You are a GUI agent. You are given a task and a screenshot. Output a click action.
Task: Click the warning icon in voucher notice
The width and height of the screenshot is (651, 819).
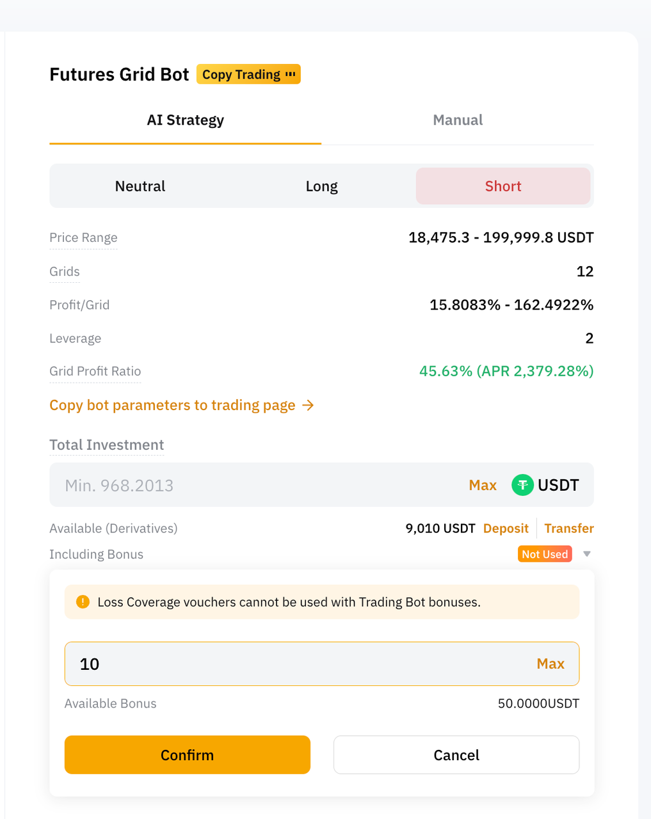click(x=83, y=602)
